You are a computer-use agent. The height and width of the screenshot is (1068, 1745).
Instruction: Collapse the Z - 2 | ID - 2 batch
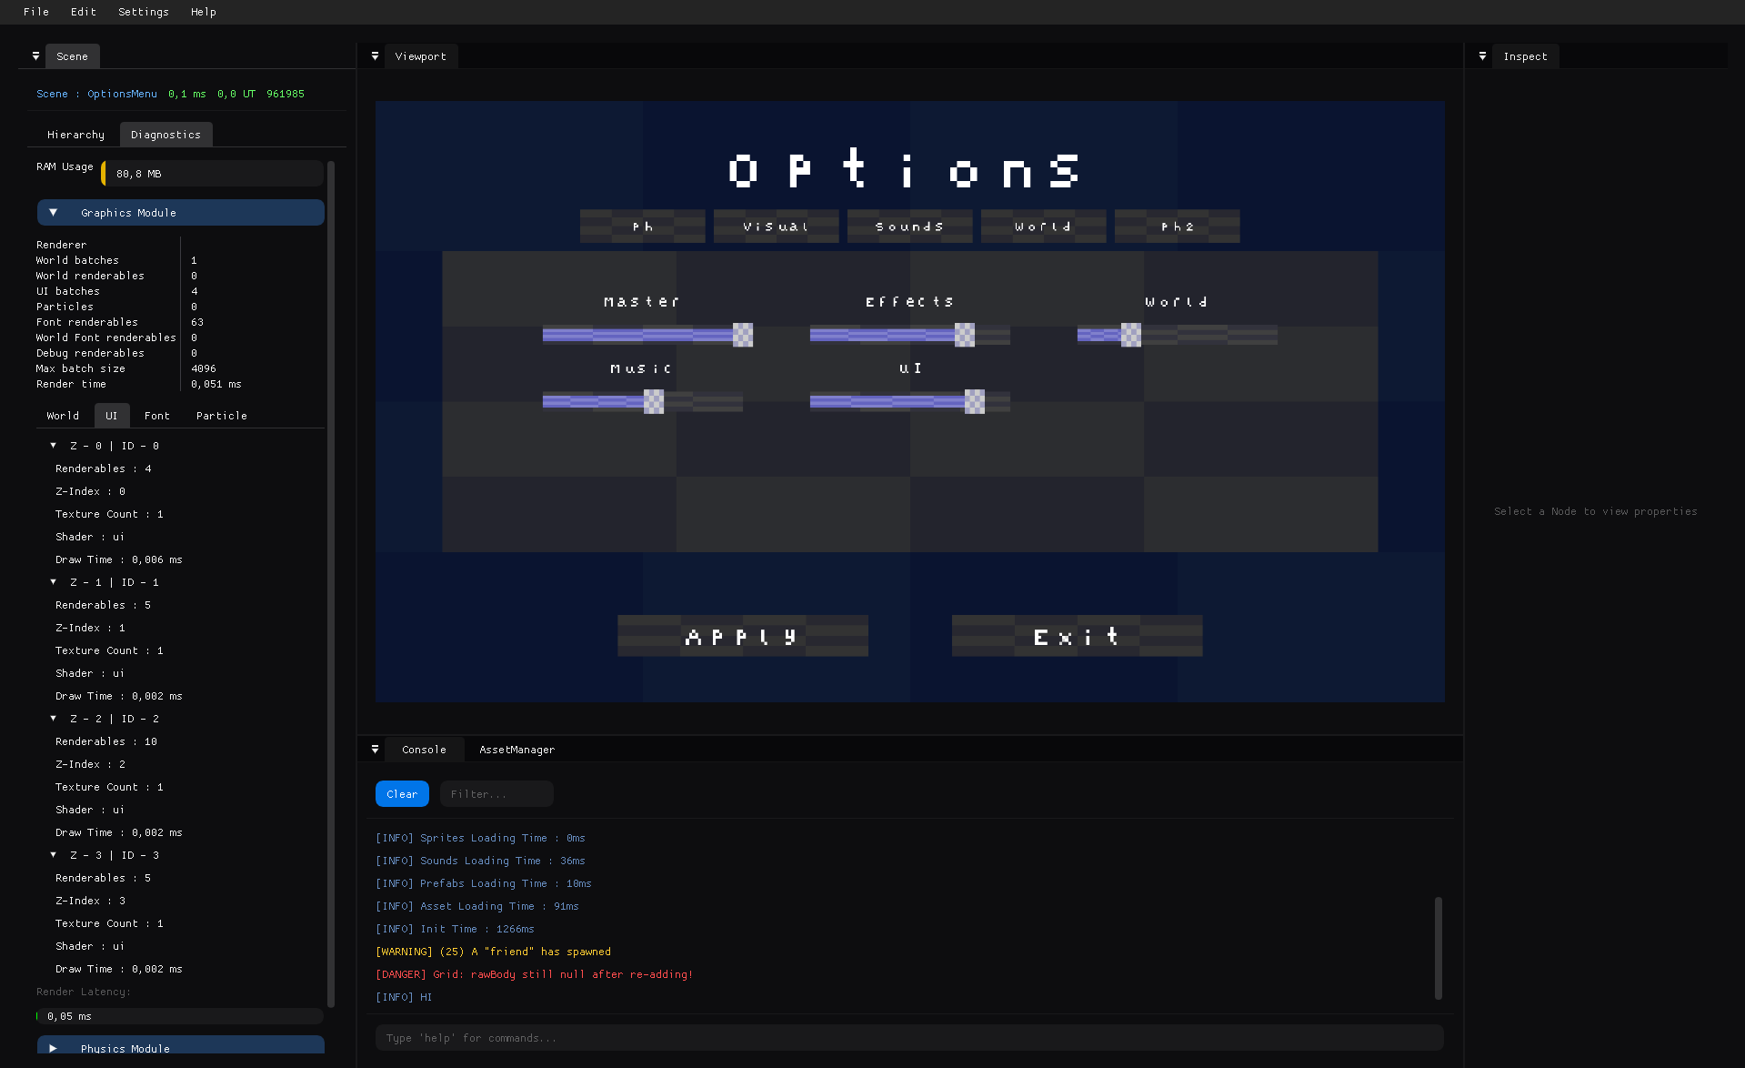pyautogui.click(x=54, y=719)
